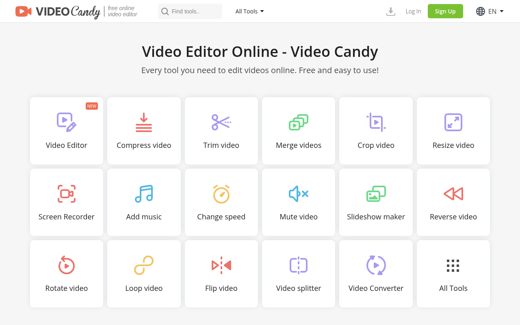
Task: Click the download icon in the header
Action: [x=390, y=11]
